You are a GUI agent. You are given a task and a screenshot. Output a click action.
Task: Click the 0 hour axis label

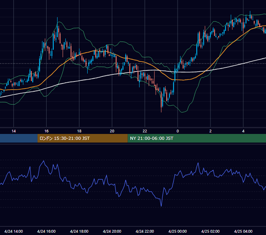[178, 131]
